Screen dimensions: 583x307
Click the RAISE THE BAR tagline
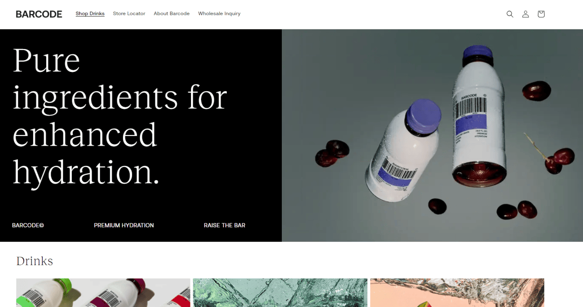click(x=224, y=225)
